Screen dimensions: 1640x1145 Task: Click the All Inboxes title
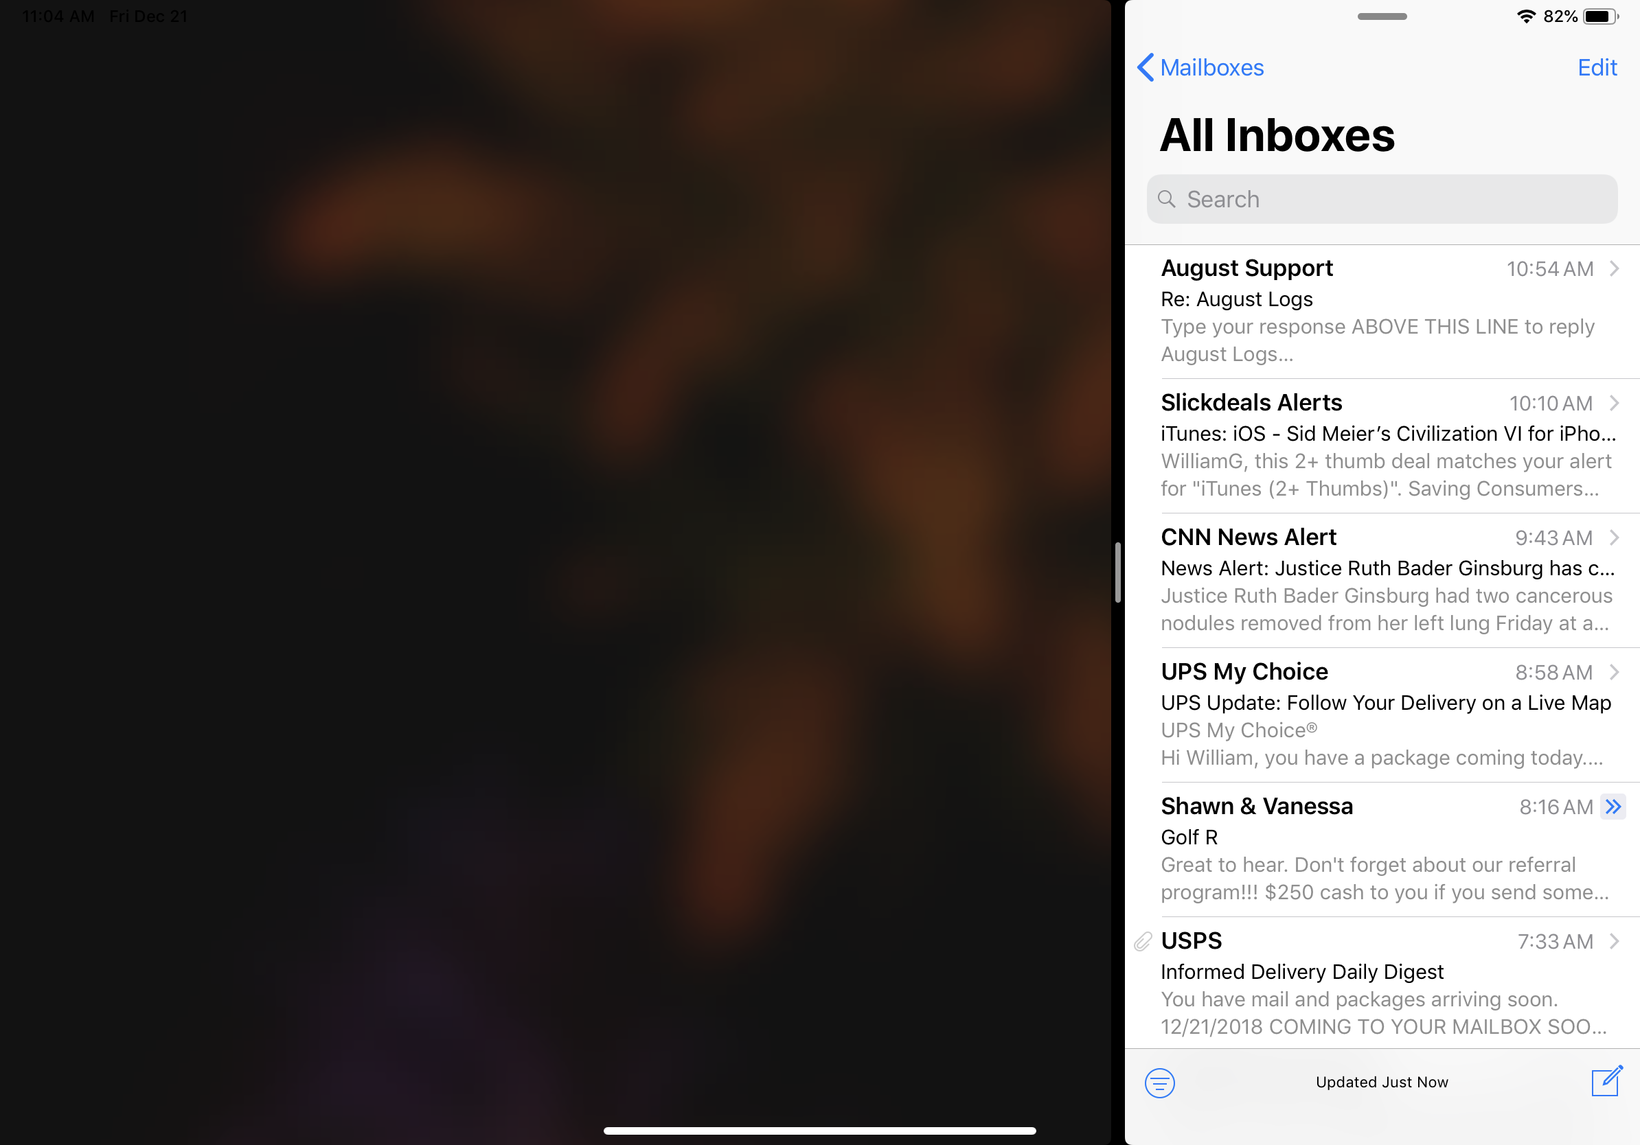1277,135
